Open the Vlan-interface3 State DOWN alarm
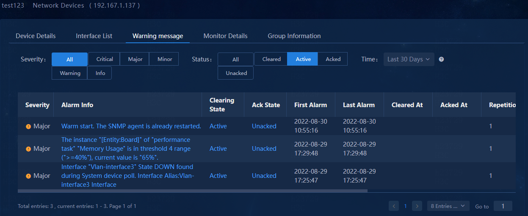This screenshot has height=216, width=528. pos(128,176)
